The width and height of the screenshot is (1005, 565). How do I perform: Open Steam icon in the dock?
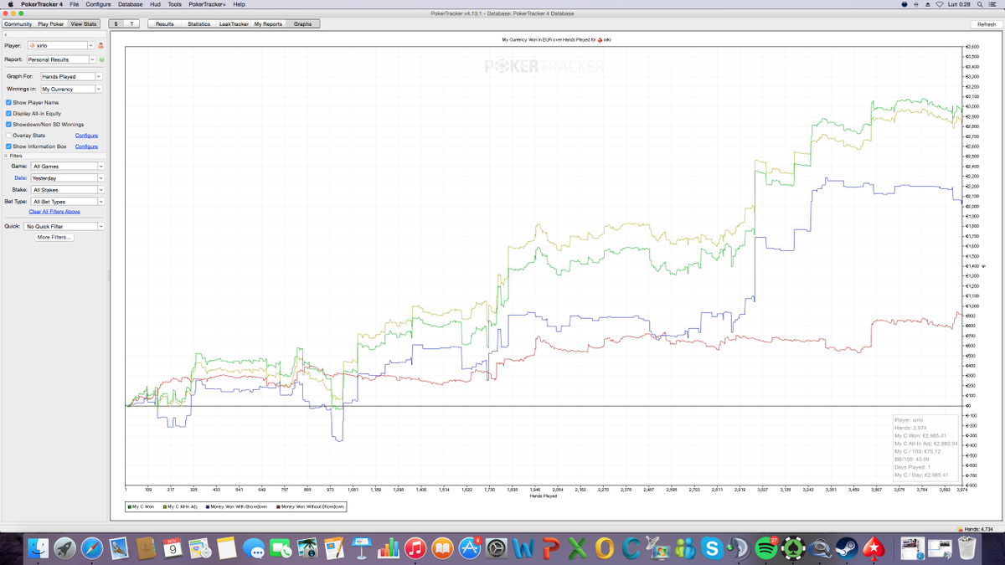(848, 548)
